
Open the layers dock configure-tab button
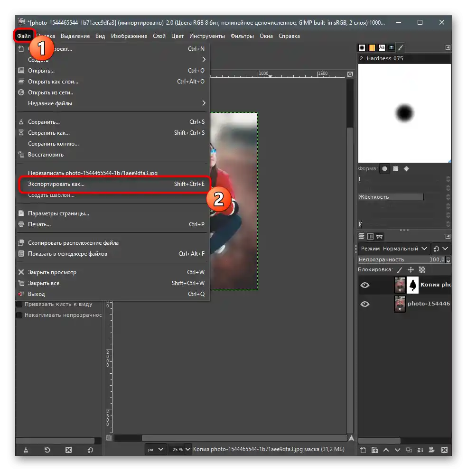pos(448,236)
